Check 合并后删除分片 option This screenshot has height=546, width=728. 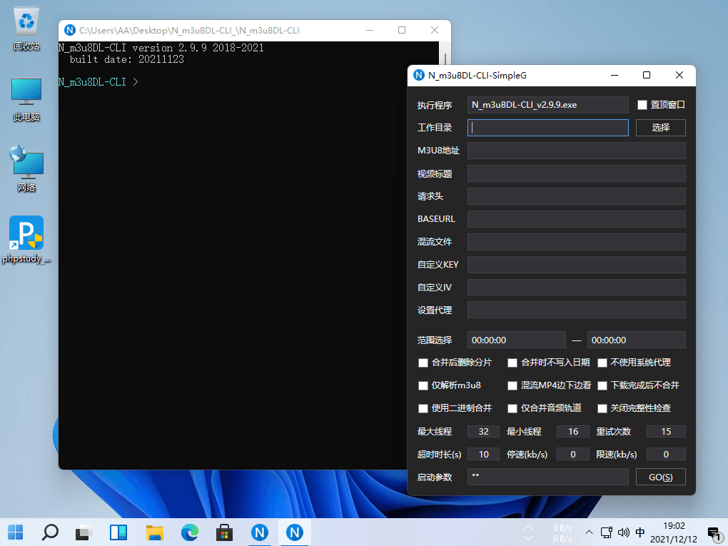tap(423, 363)
